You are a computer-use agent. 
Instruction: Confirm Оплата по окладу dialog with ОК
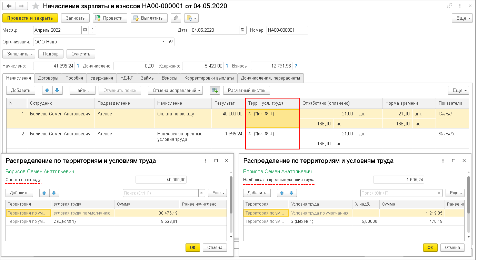coord(192,247)
